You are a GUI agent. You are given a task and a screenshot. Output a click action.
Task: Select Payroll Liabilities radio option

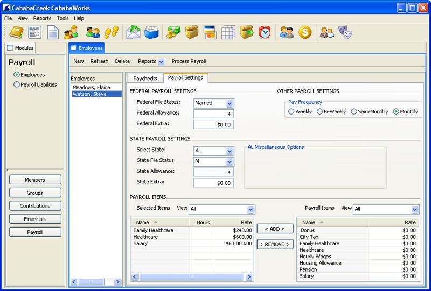tap(17, 84)
